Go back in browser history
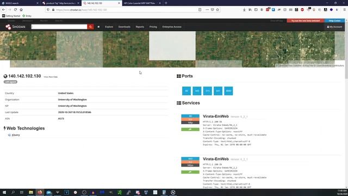Viewport: 348px width, 196px height. click(4, 10)
